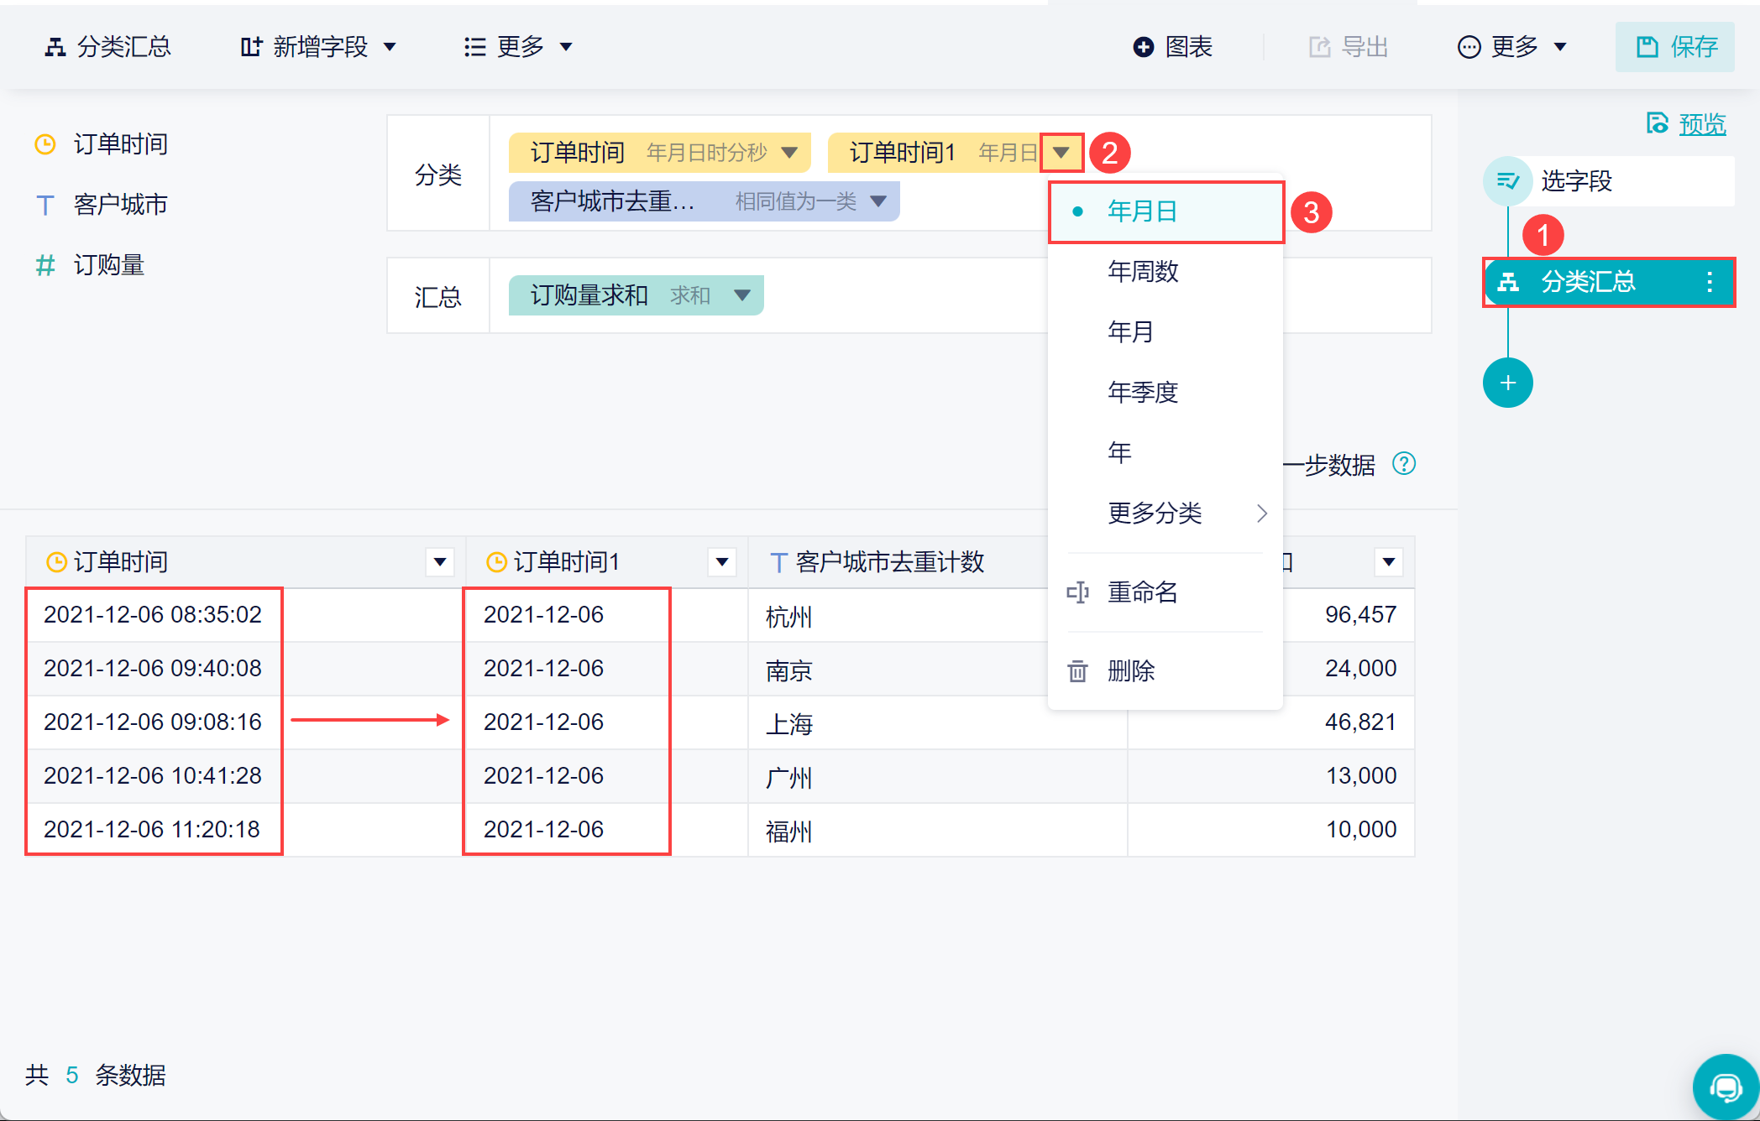
Task: Choose the 年周数 grouping option
Action: tap(1143, 272)
